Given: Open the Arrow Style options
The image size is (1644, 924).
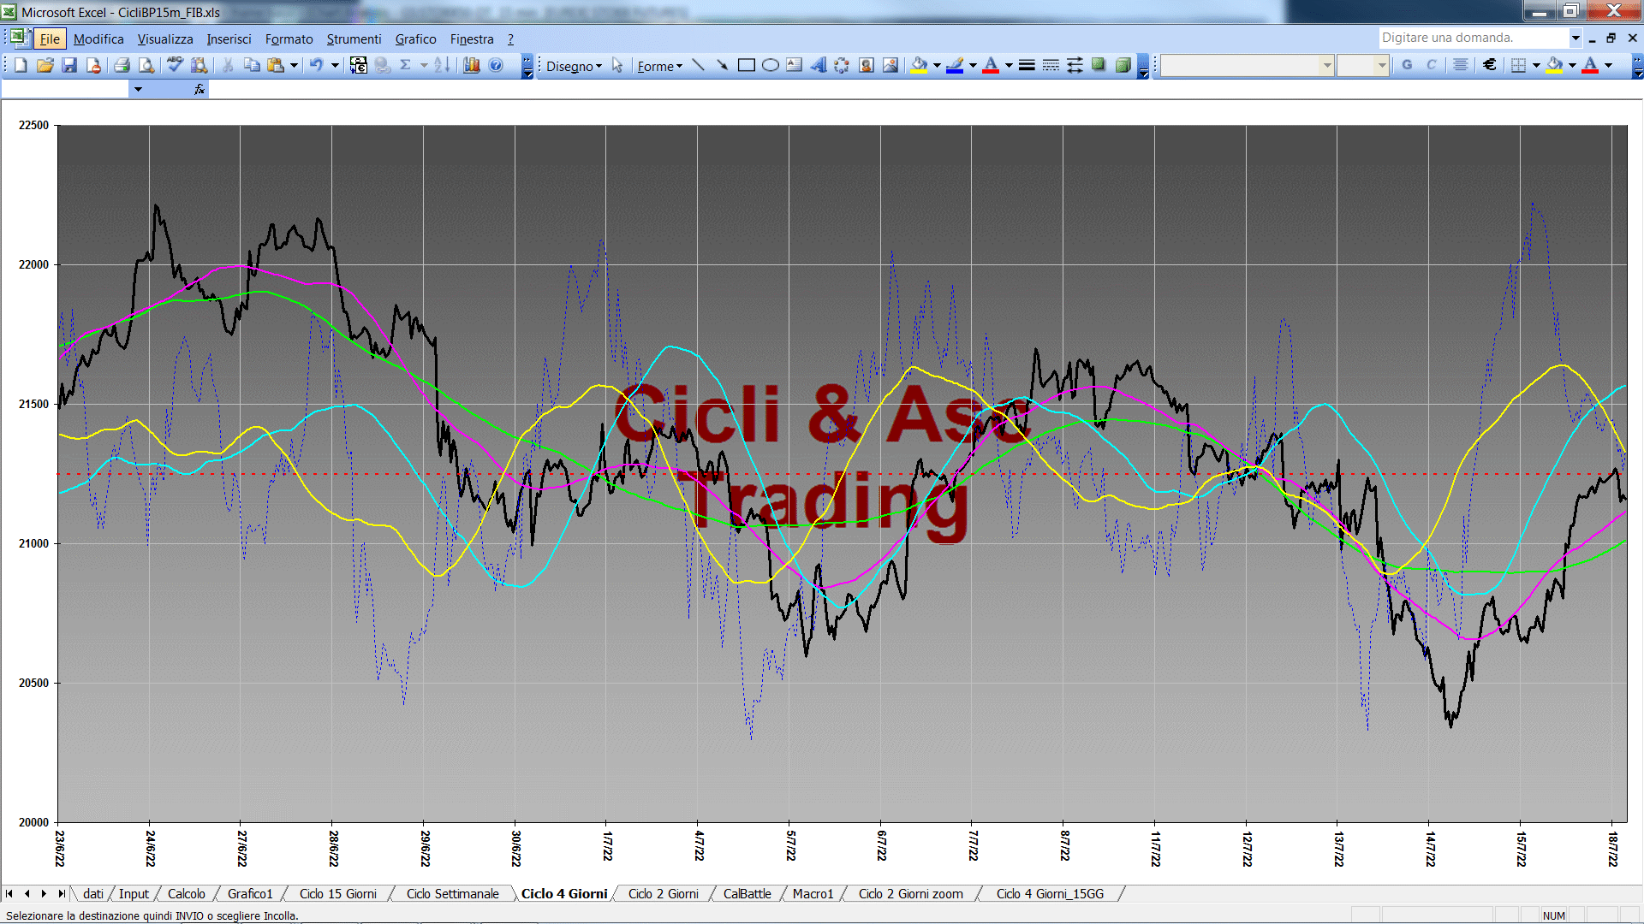Looking at the screenshot, I should click(x=1075, y=65).
